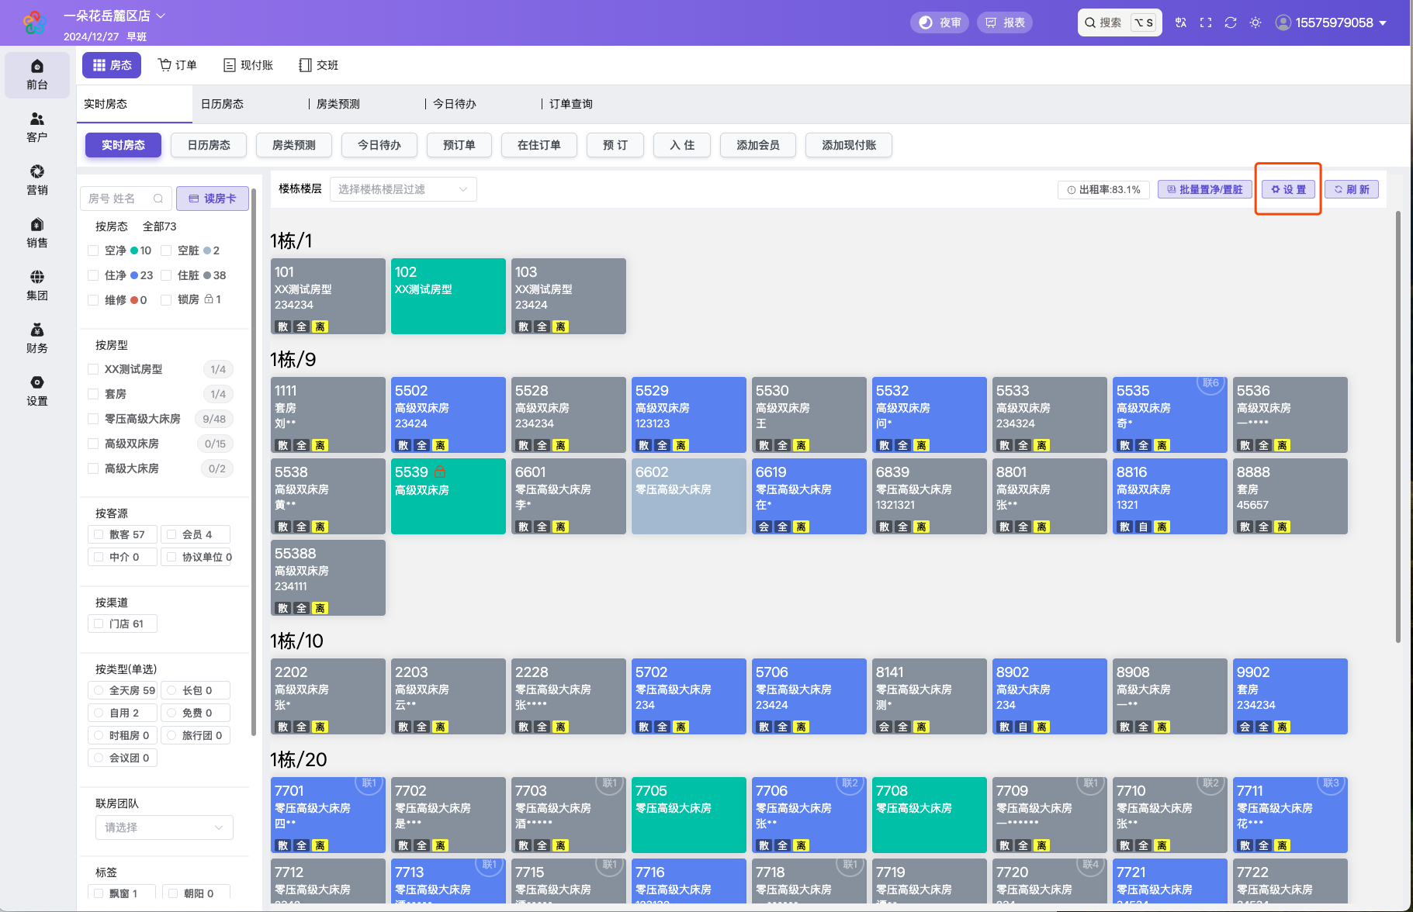Check the 锁房 locked room checkbox
The height and width of the screenshot is (912, 1413).
click(166, 300)
